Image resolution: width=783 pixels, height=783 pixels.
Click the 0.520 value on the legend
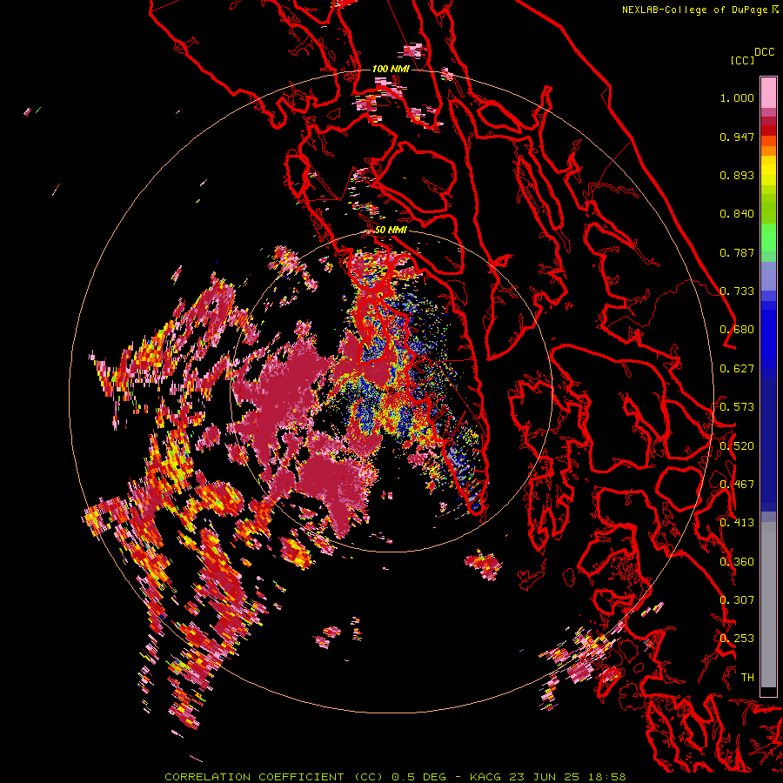point(737,446)
